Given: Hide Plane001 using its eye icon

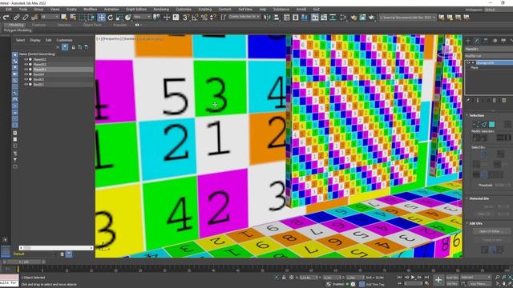Looking at the screenshot, I should [26, 70].
